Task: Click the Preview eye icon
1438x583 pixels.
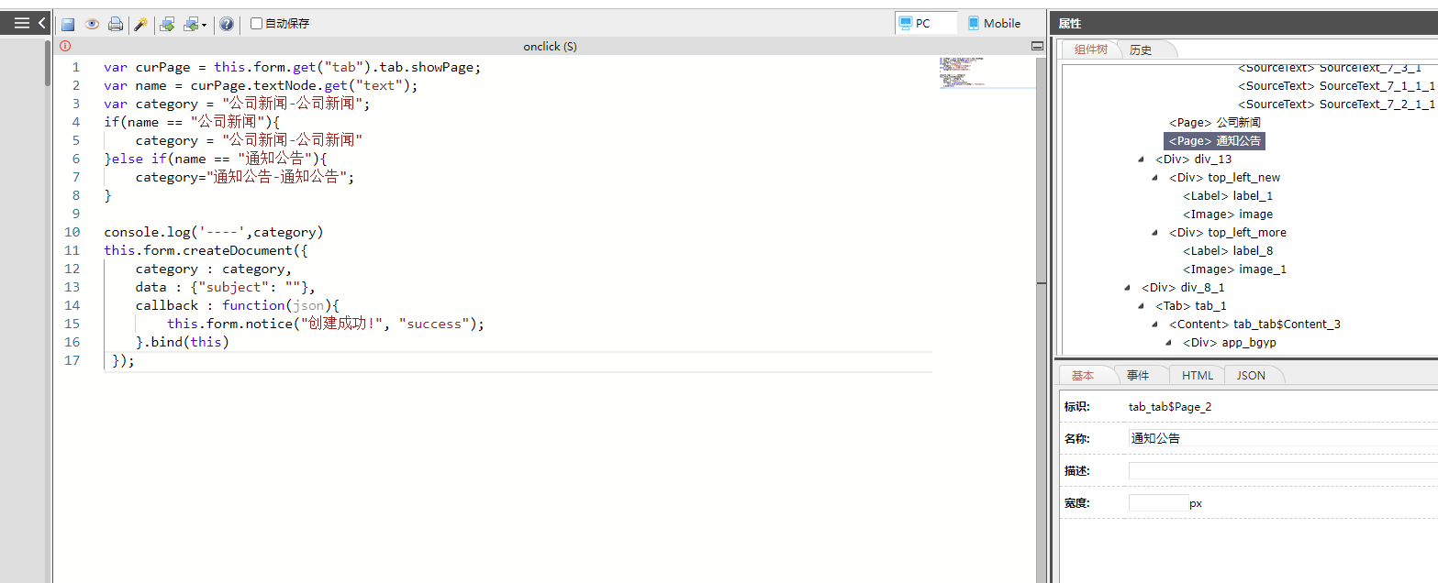Action: click(x=92, y=24)
